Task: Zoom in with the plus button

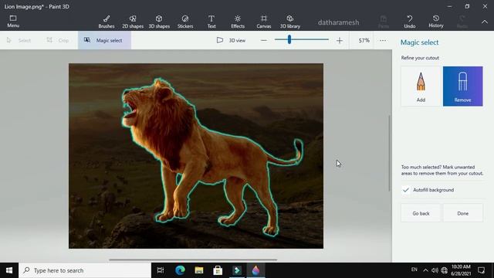Action: [x=340, y=40]
